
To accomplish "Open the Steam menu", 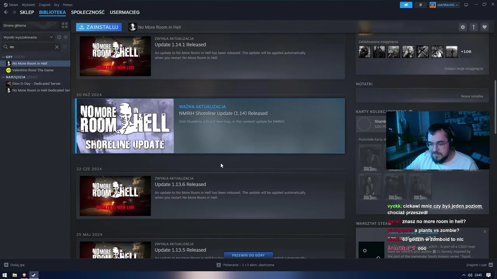I will coord(13,5).
